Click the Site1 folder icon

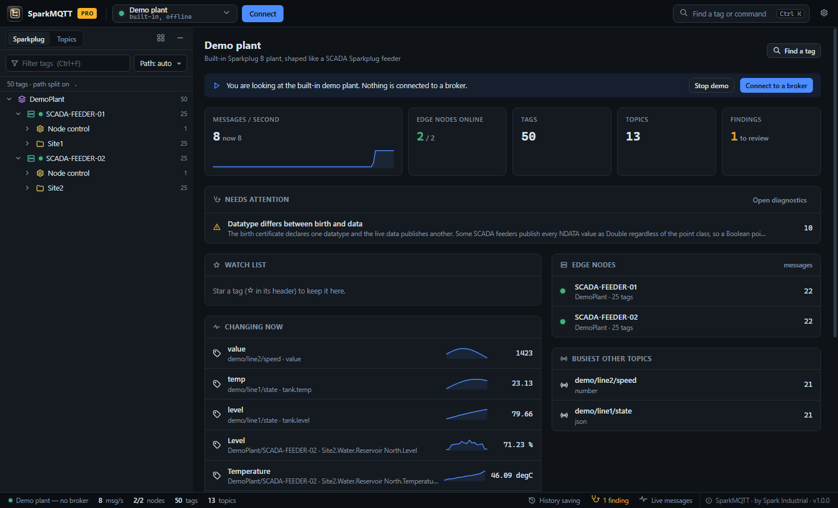40,143
